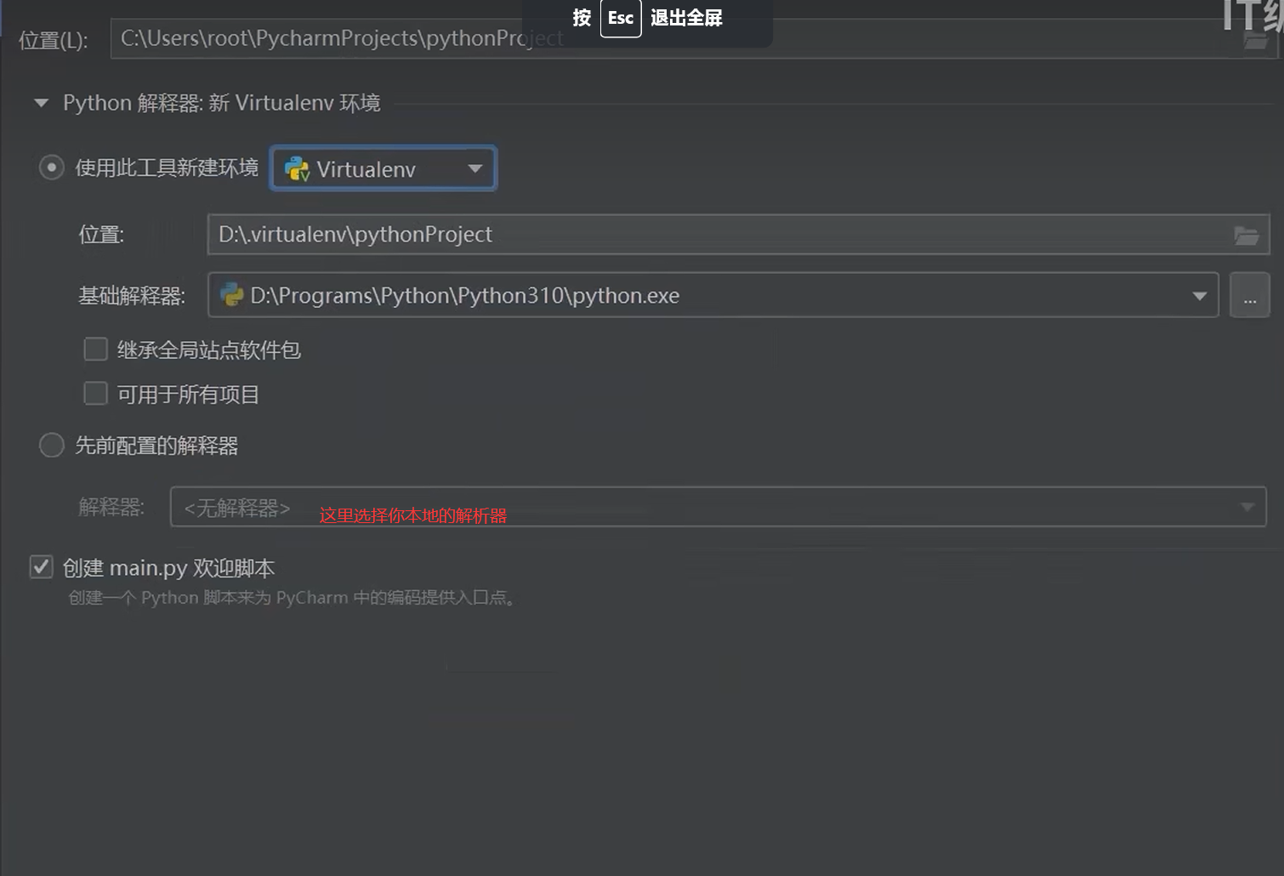Click the 位置(L) label
Image resolution: width=1284 pixels, height=876 pixels.
[54, 40]
